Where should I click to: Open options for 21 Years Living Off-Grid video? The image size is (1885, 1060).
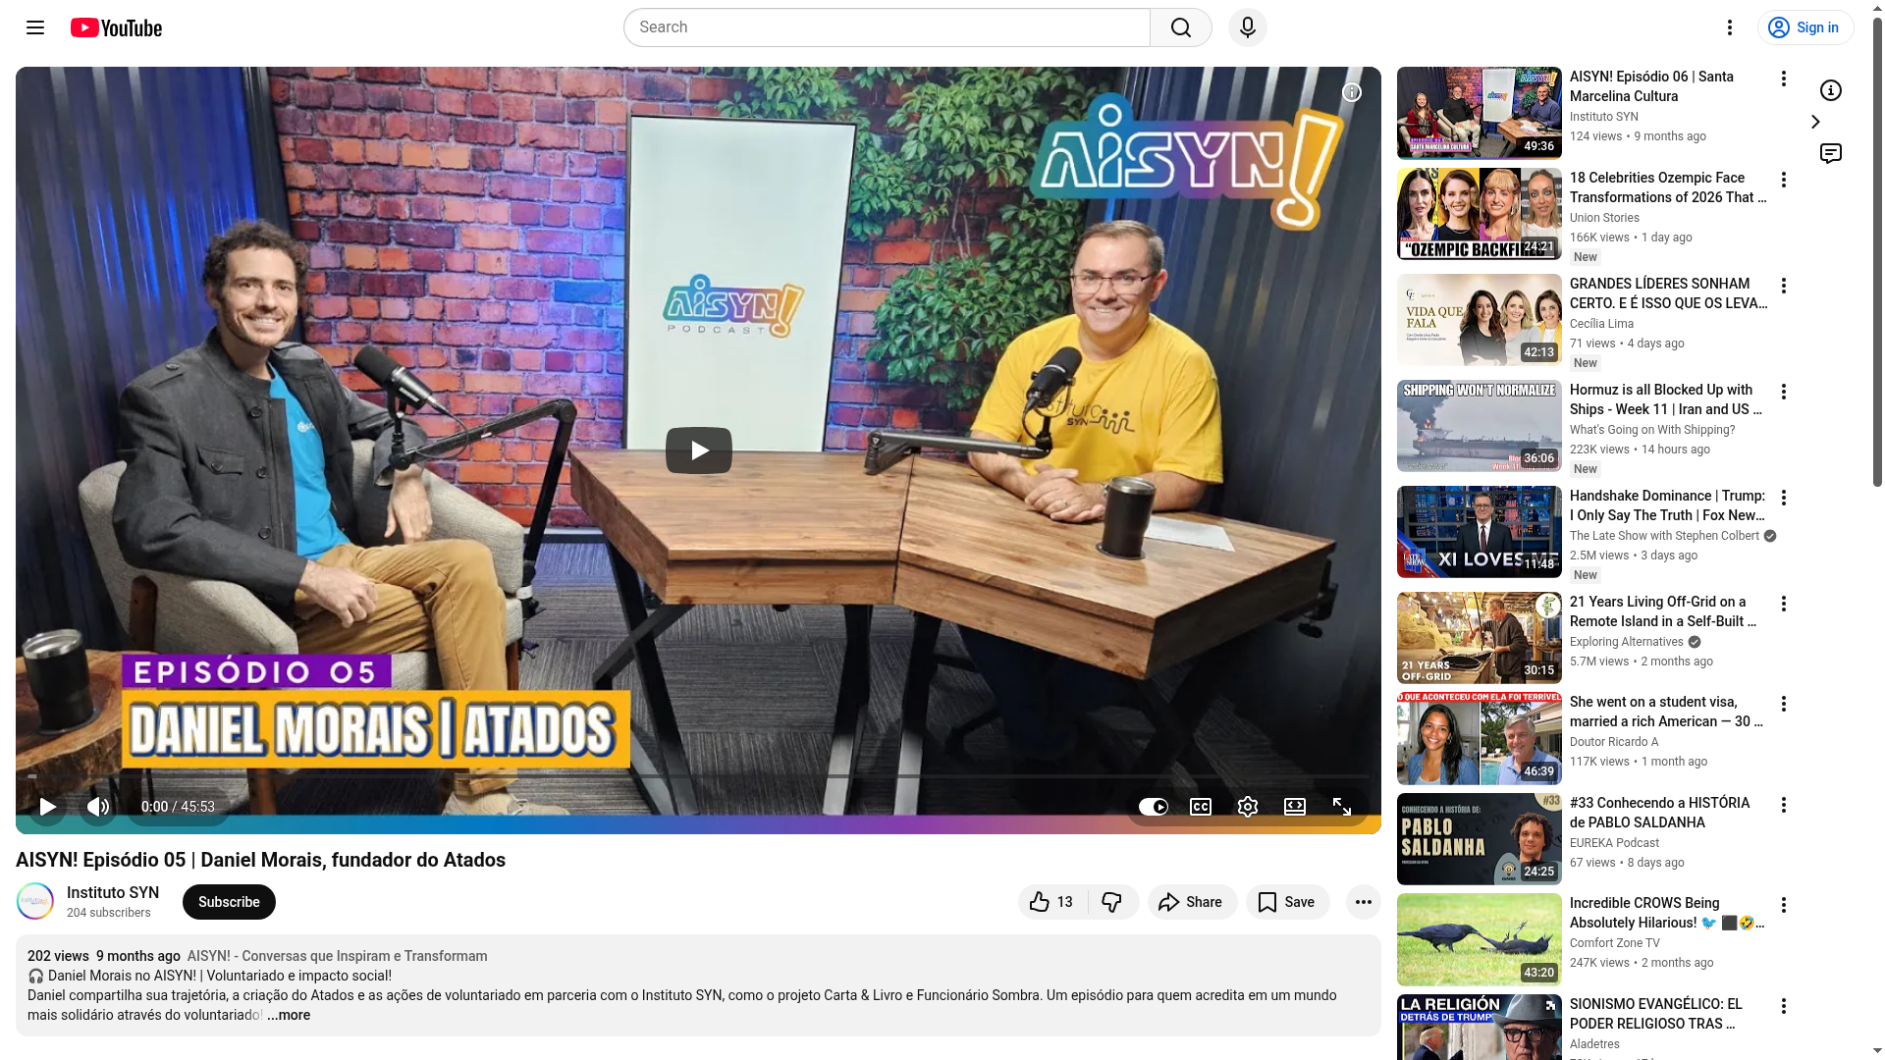1784,604
